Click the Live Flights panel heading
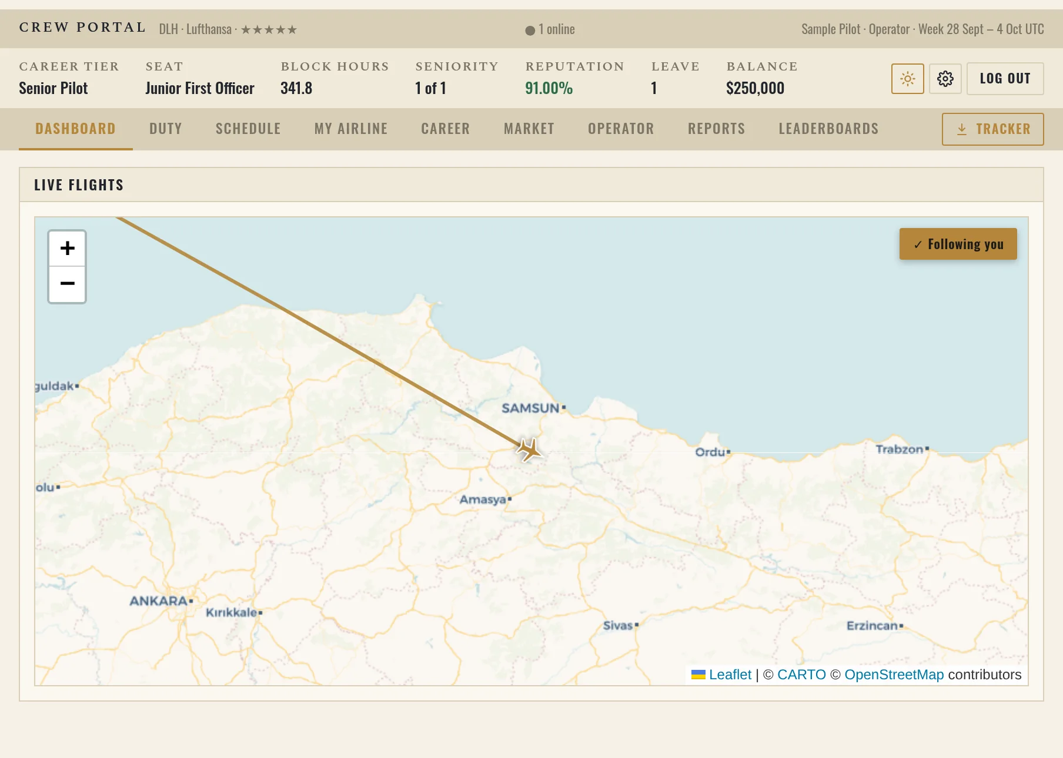 tap(79, 185)
